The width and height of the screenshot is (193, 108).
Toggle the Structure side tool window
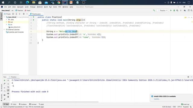[x=1, y=88]
